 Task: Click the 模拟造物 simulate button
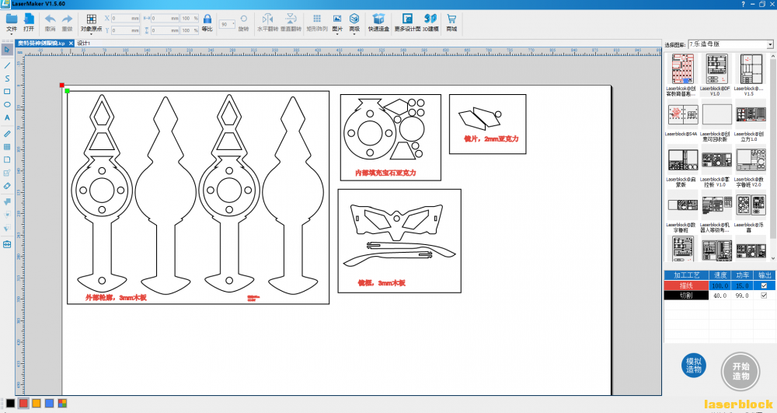click(694, 366)
